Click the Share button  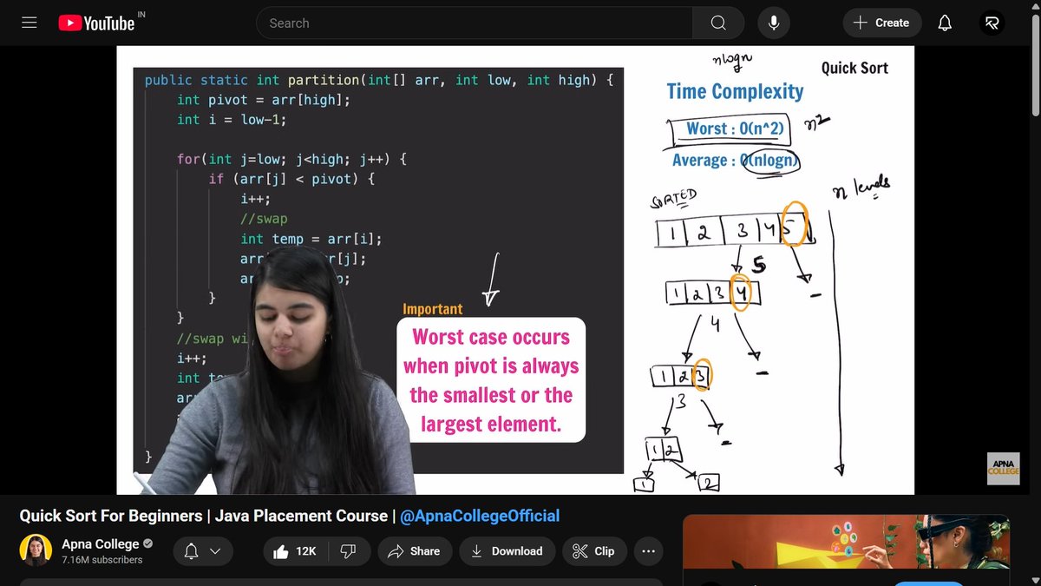pos(415,551)
